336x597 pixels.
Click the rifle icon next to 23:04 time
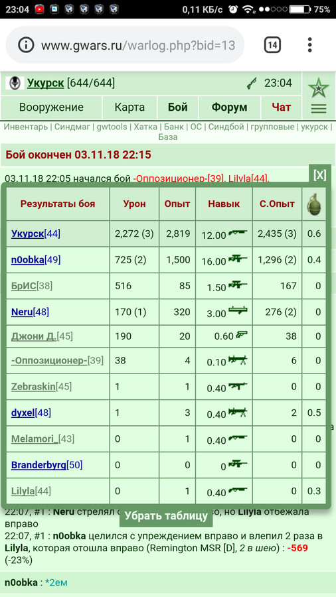tap(252, 83)
